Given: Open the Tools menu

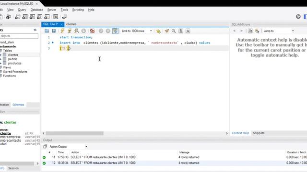Looking at the screenshot, I should (64, 10).
